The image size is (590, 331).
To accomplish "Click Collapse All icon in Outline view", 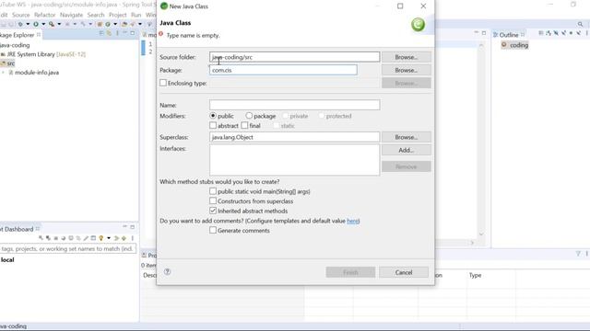I will (x=541, y=33).
